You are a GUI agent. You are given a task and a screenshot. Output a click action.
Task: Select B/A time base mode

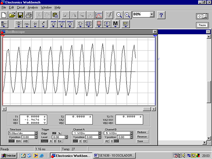point(18,141)
